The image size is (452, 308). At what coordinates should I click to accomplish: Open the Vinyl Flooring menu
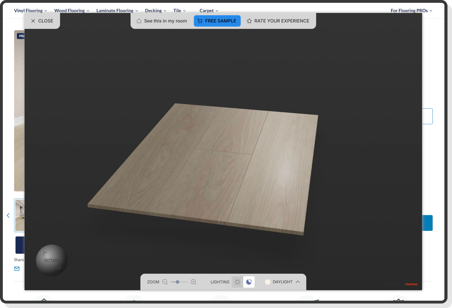30,10
